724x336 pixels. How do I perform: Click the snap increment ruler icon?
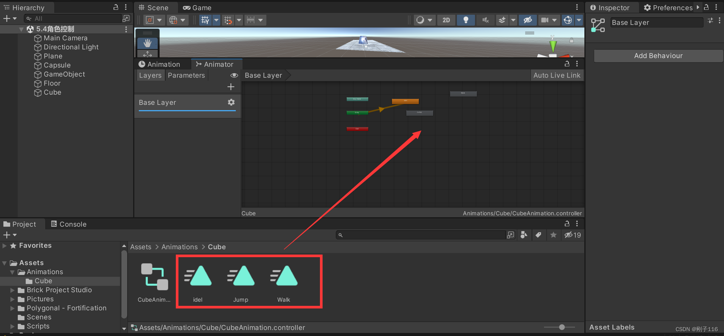[251, 20]
